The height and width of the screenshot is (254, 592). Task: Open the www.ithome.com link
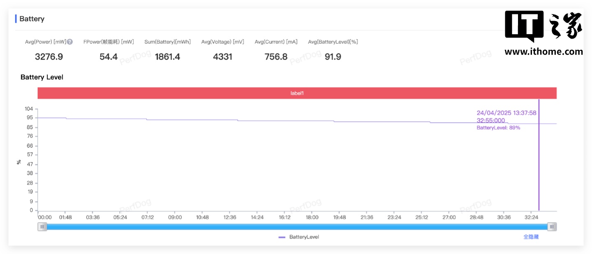click(x=543, y=52)
